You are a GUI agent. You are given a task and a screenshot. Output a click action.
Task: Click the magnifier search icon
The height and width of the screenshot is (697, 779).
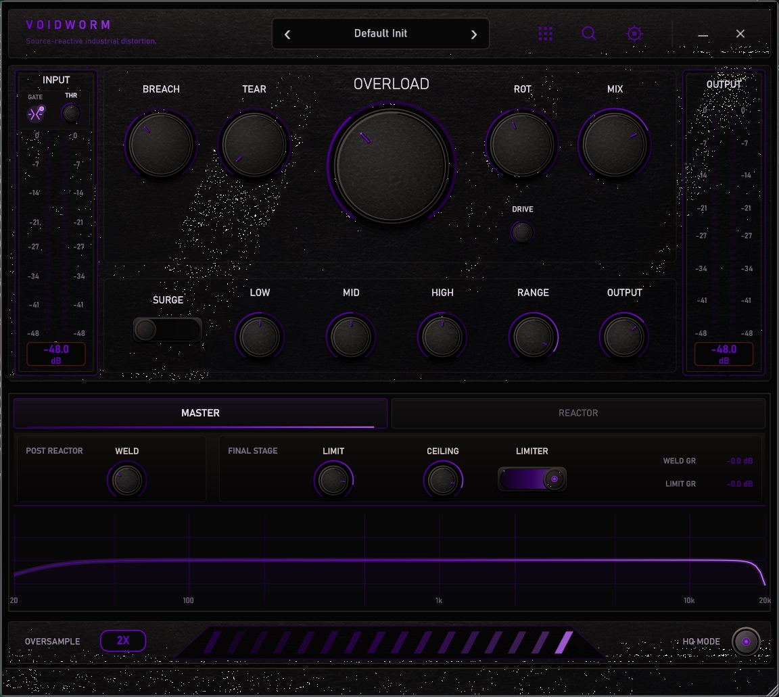[589, 34]
